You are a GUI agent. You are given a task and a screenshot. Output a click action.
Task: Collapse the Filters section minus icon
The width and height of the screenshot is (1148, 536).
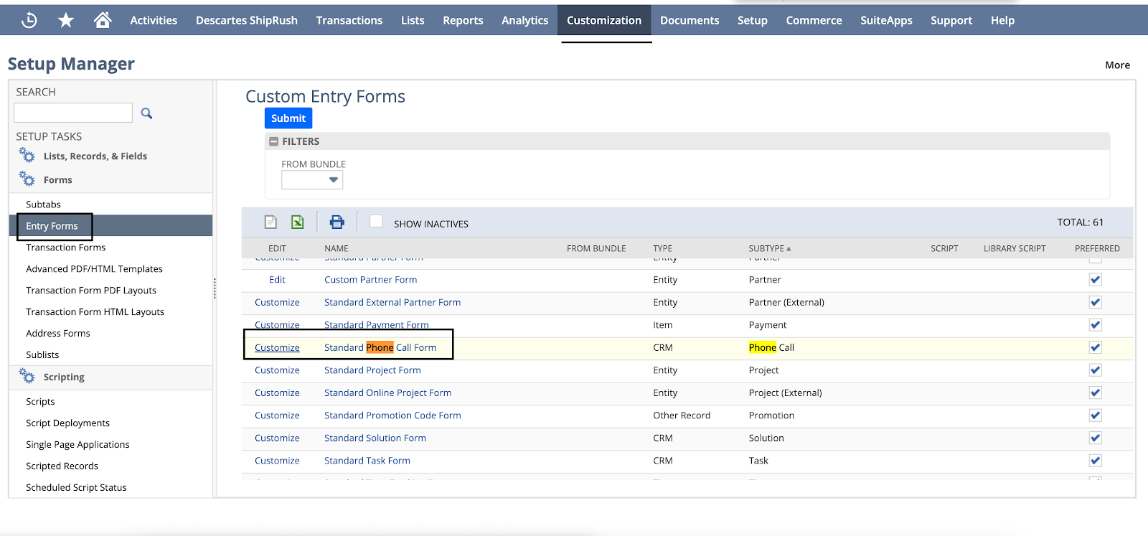[273, 141]
